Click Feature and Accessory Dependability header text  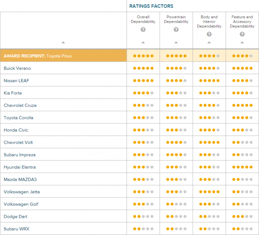coord(242,22)
